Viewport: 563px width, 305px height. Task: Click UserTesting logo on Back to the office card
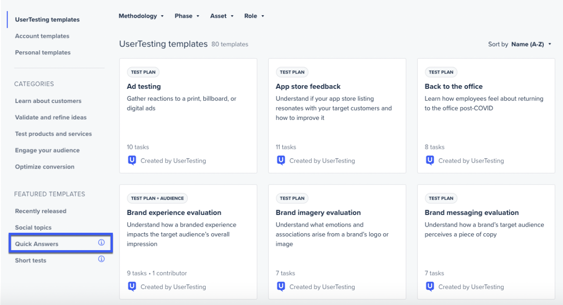[430, 161]
